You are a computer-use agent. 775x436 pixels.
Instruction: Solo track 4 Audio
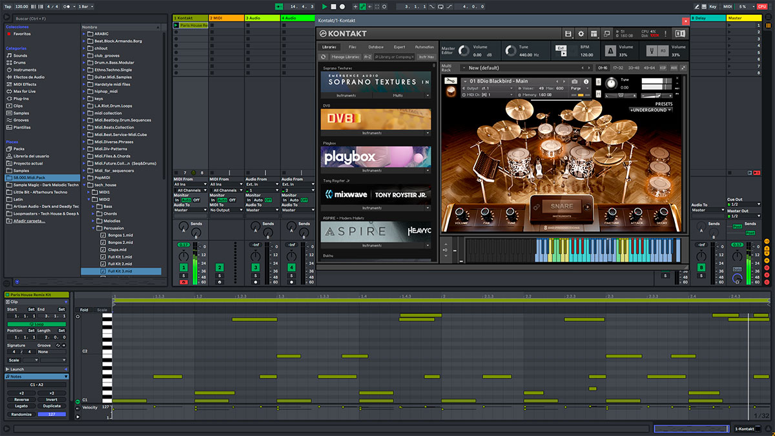pyautogui.click(x=291, y=276)
